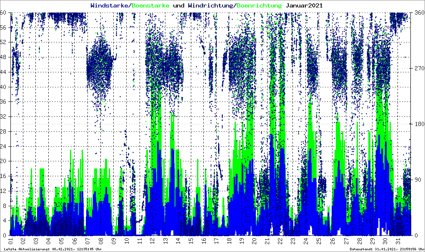Click day label 05 on the x-axis
The width and height of the screenshot is (425, 252).
(x=62, y=241)
